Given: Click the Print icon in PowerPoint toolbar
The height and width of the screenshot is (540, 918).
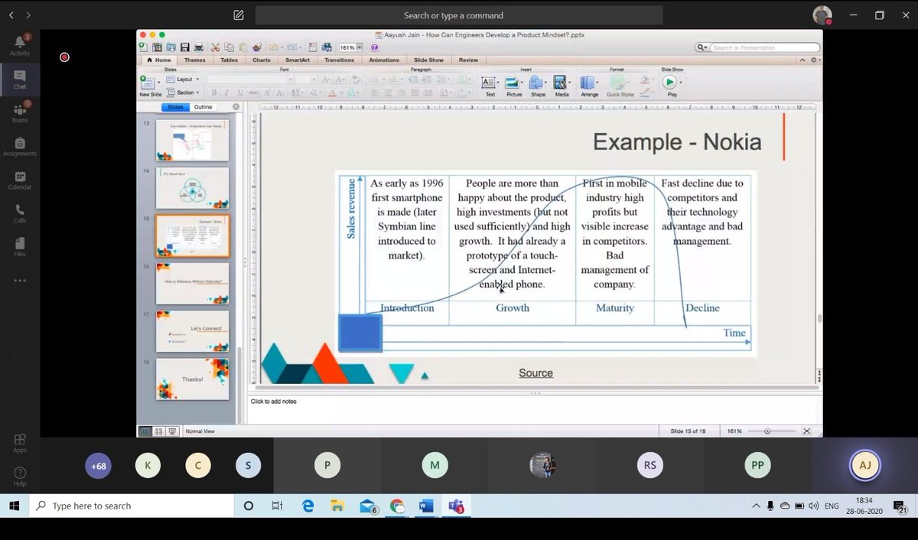Looking at the screenshot, I should pos(199,47).
